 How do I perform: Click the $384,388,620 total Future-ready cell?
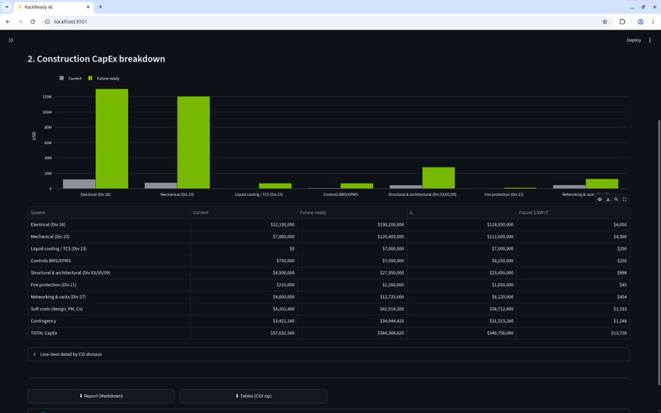tap(352, 333)
